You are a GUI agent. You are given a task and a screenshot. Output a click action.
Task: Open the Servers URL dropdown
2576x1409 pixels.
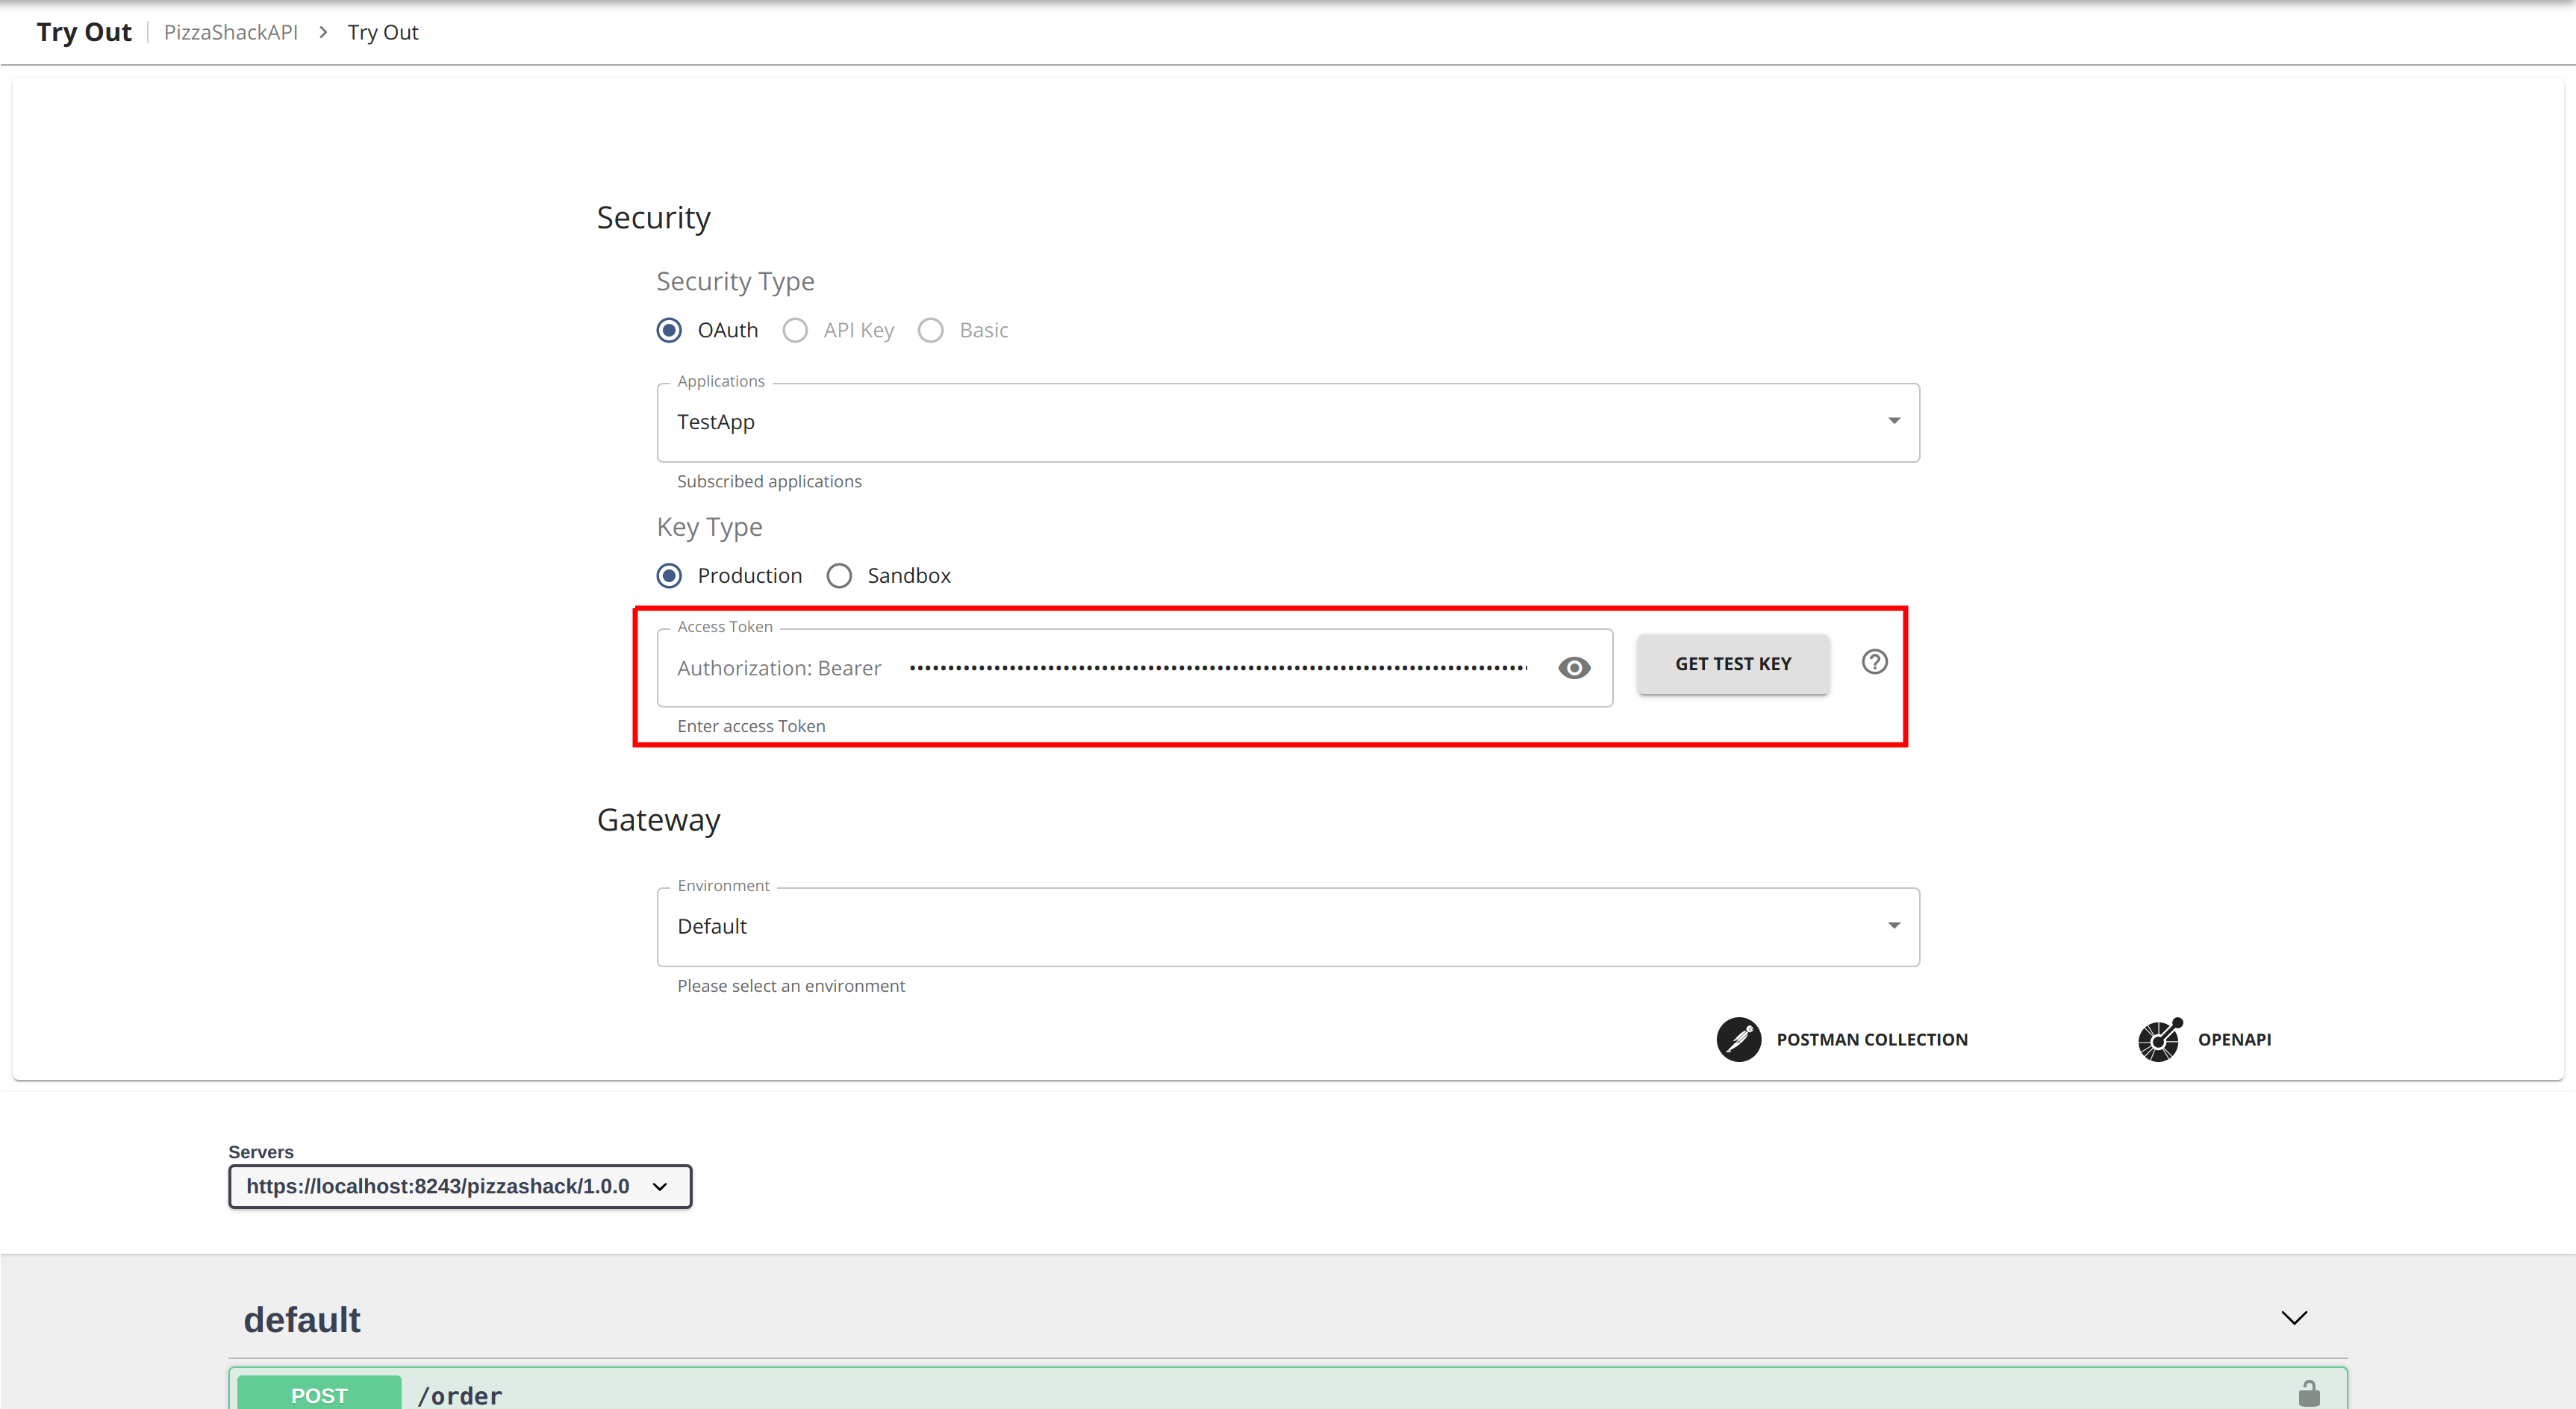click(460, 1186)
